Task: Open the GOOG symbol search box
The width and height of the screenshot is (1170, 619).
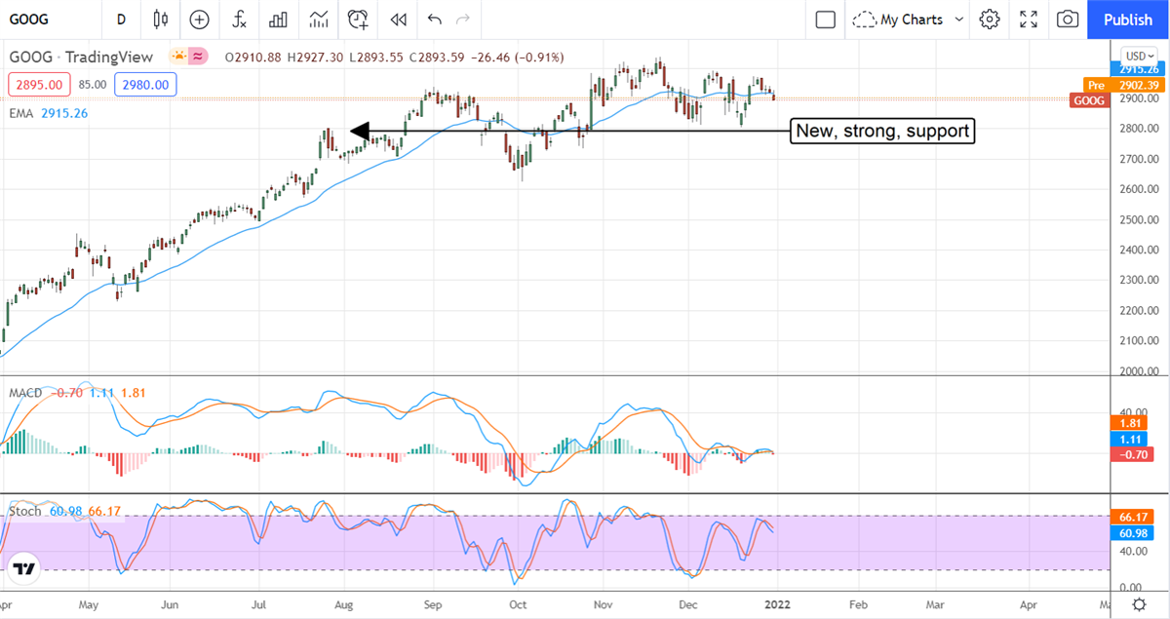Action: click(29, 19)
